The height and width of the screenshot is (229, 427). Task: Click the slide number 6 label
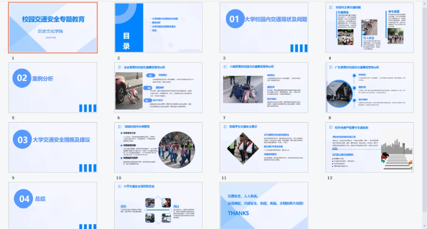pyautogui.click(x=119, y=118)
